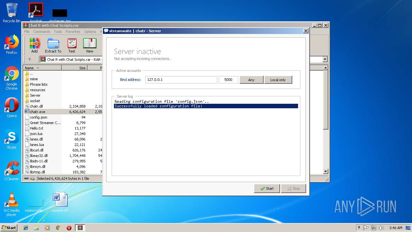Select the relationship file on the desktop
This screenshot has width=412, height=232.
point(36,205)
